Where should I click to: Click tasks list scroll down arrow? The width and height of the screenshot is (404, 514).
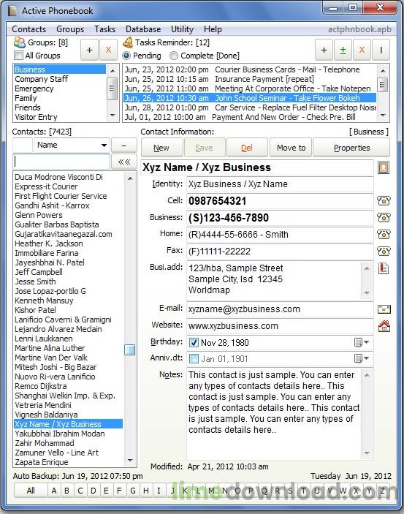[382, 116]
